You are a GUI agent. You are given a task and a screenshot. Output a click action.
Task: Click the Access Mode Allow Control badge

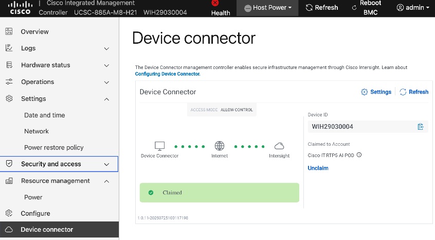point(222,110)
